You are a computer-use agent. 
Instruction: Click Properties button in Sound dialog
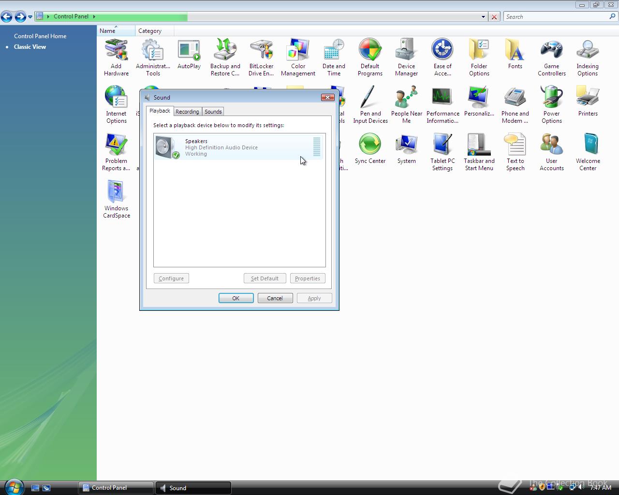308,278
